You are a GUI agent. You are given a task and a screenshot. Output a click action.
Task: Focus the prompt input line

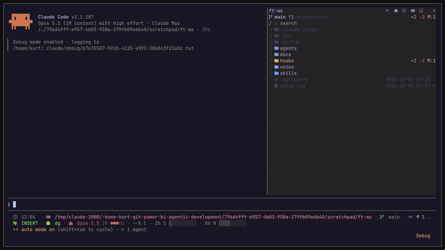[221, 205]
